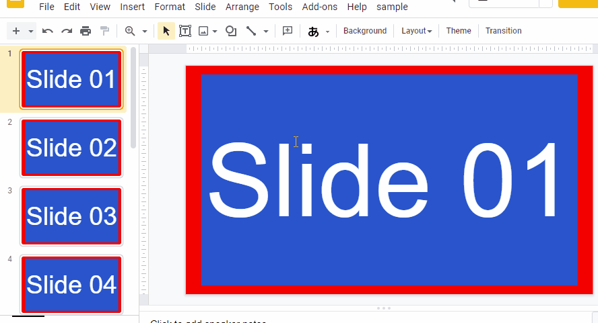
Task: Open the Layout dropdown
Action: point(416,31)
